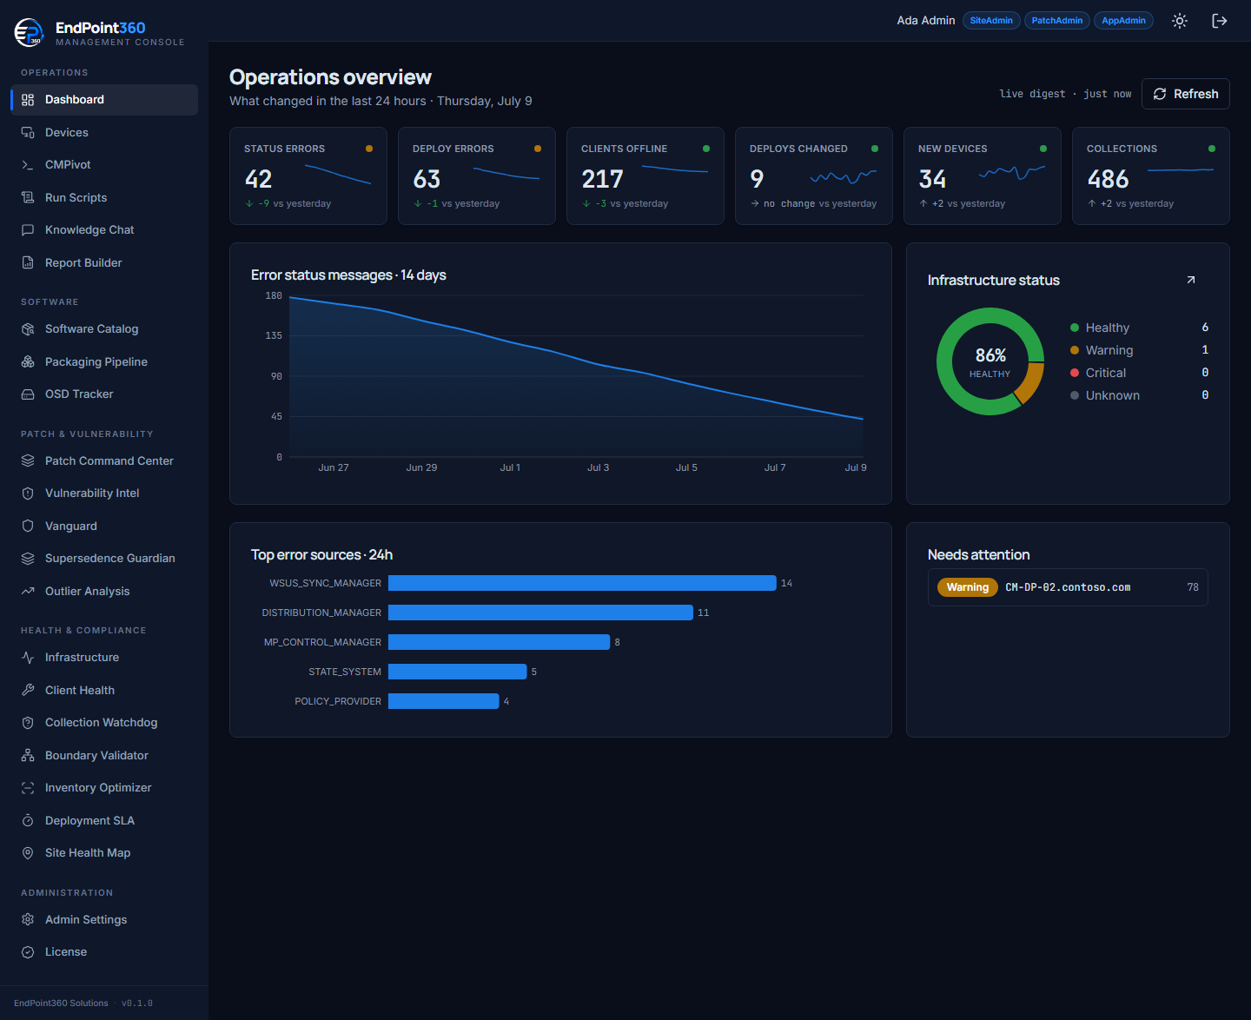Click the Vulnerability Intel shield icon
Viewport: 1251px width, 1020px height.
click(28, 493)
